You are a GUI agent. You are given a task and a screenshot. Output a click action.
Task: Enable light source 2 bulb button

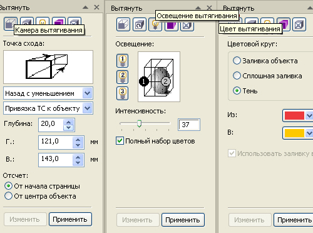[x=123, y=77]
